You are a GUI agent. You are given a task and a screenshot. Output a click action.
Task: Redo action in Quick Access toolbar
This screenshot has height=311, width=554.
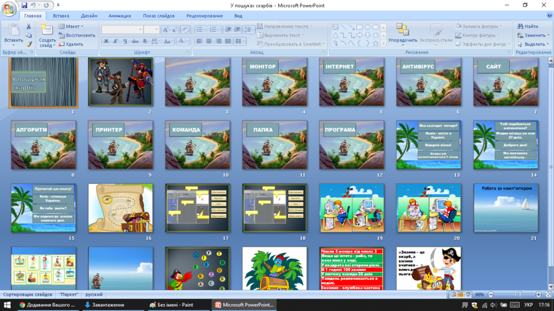point(46,5)
